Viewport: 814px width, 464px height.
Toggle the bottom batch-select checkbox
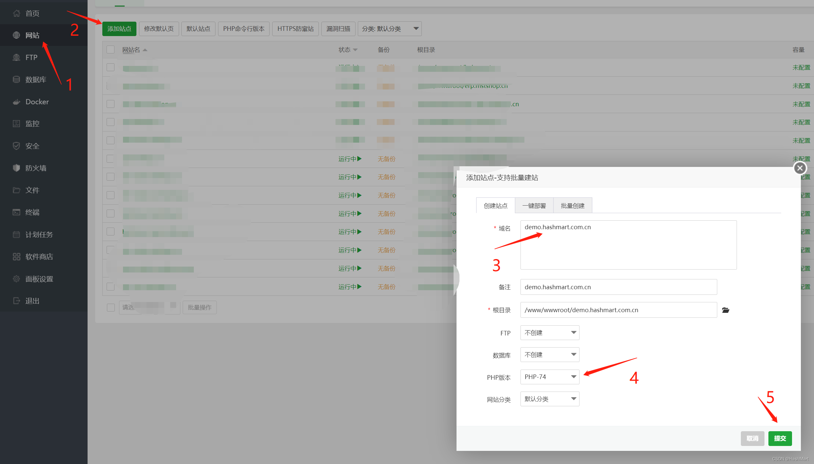(x=111, y=307)
